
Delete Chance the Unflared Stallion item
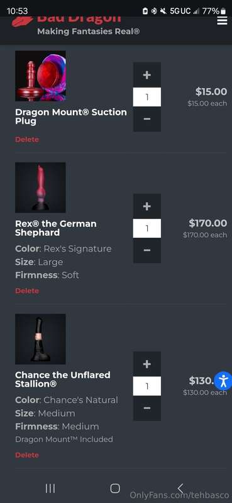coord(27,455)
